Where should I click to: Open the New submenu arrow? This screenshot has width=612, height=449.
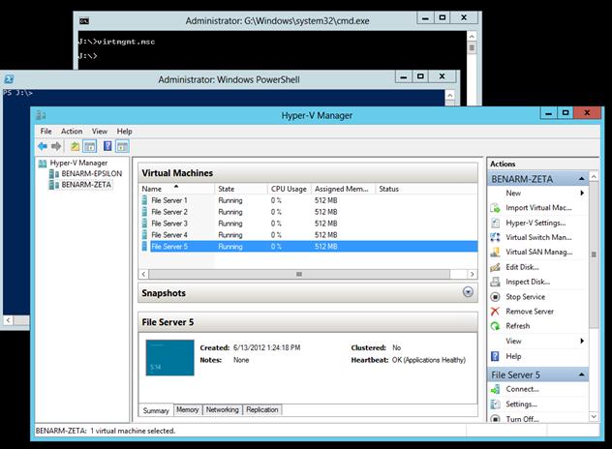click(582, 194)
